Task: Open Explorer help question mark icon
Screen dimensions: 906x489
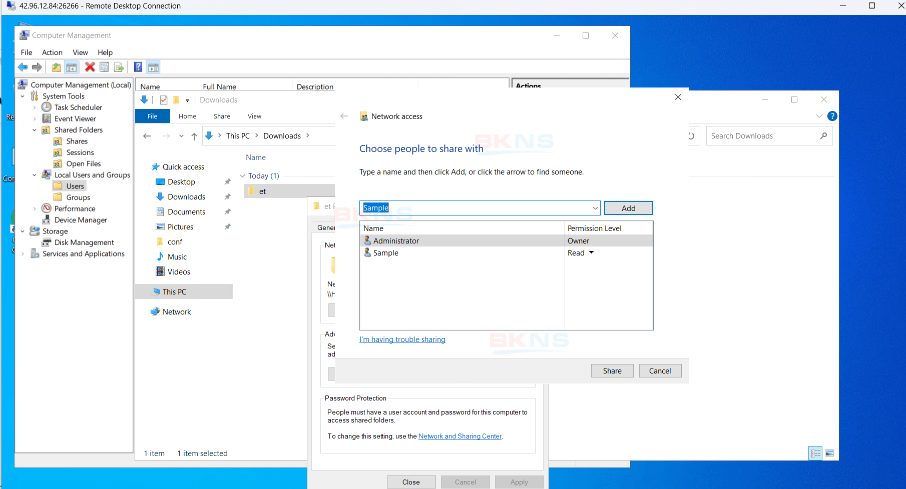Action: (x=832, y=116)
